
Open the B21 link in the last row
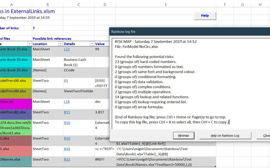[x=67, y=159]
